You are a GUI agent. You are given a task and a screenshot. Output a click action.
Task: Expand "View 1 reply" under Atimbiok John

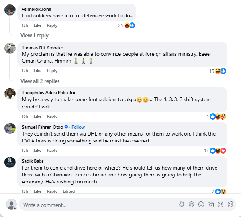point(35,35)
